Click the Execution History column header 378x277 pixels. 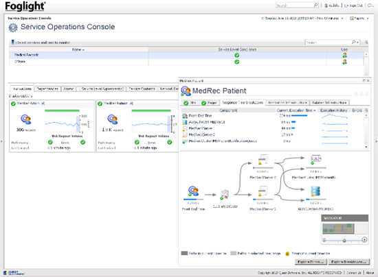click(x=333, y=110)
